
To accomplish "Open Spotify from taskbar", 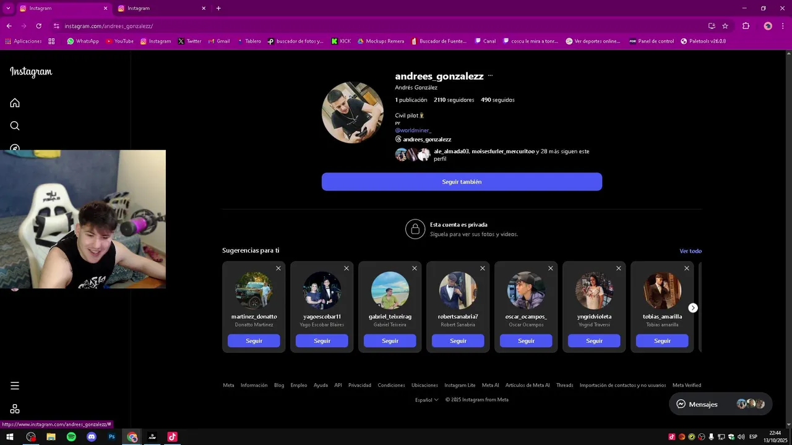I will point(71,437).
